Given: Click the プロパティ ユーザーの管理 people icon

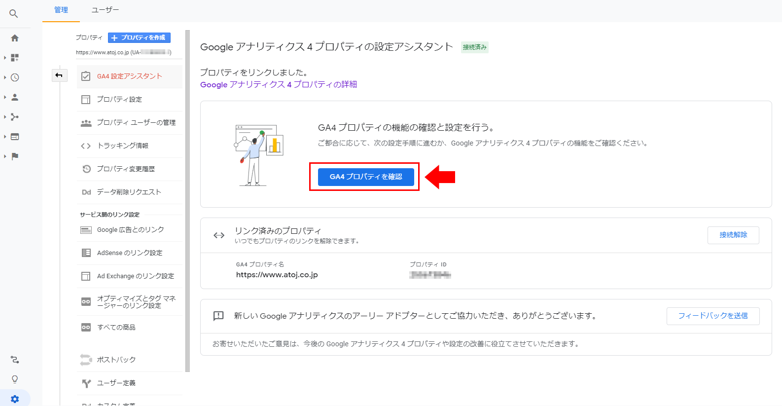Looking at the screenshot, I should click(x=86, y=122).
